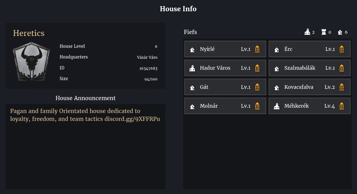Image resolution: width=357 pixels, height=194 pixels.
Task: Click the village count icon in Fiefs header
Action: tap(340, 32)
